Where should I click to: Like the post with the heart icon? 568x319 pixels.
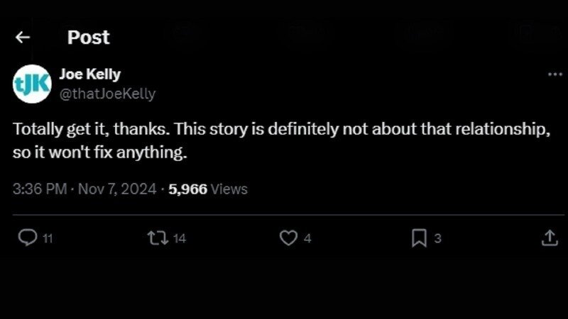click(x=288, y=239)
